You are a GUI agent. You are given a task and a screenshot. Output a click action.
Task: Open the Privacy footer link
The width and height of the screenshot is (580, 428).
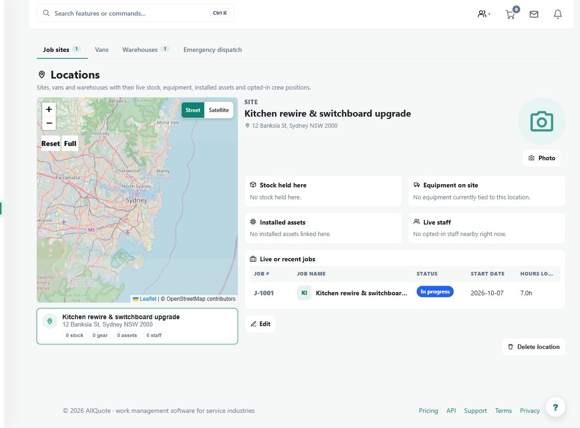(530, 411)
